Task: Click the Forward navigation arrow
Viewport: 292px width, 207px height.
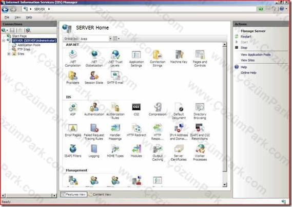Action: click(x=13, y=9)
